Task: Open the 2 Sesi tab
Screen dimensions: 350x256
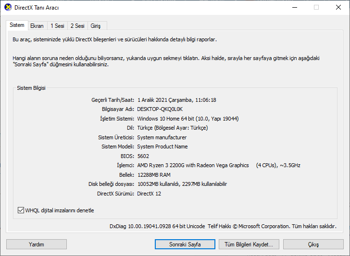Action: 77,26
